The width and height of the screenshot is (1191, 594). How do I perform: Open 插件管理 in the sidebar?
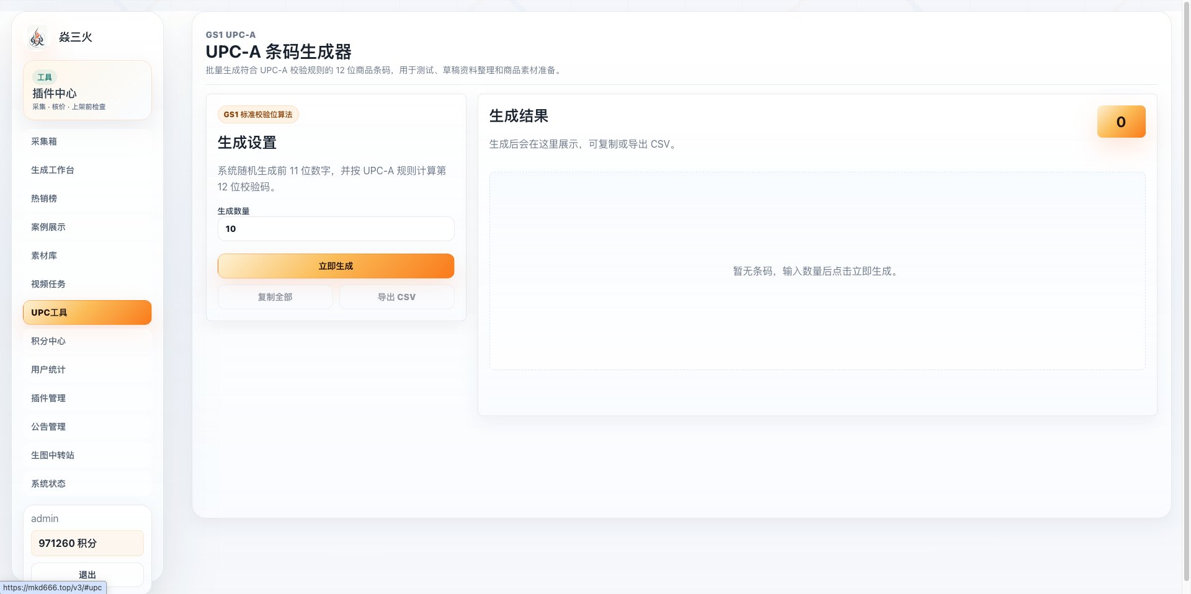tap(87, 398)
